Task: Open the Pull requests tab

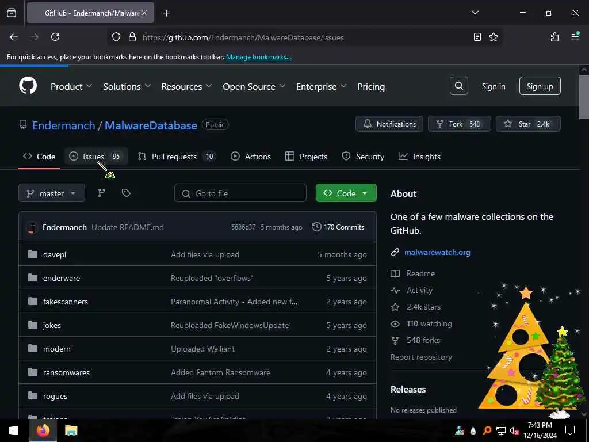Action: pos(177,157)
